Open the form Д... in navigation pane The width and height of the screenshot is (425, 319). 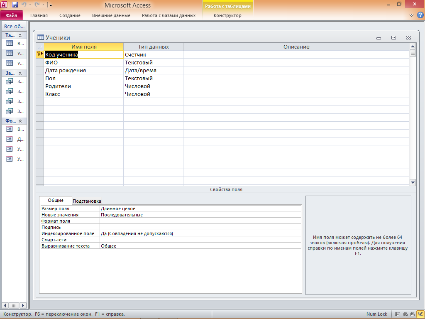pyautogui.click(x=15, y=139)
